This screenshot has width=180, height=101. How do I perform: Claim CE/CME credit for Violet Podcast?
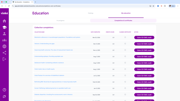pos(144,76)
